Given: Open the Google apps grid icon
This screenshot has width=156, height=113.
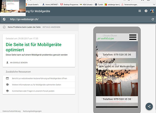Looking at the screenshot, I should tap(140, 11).
